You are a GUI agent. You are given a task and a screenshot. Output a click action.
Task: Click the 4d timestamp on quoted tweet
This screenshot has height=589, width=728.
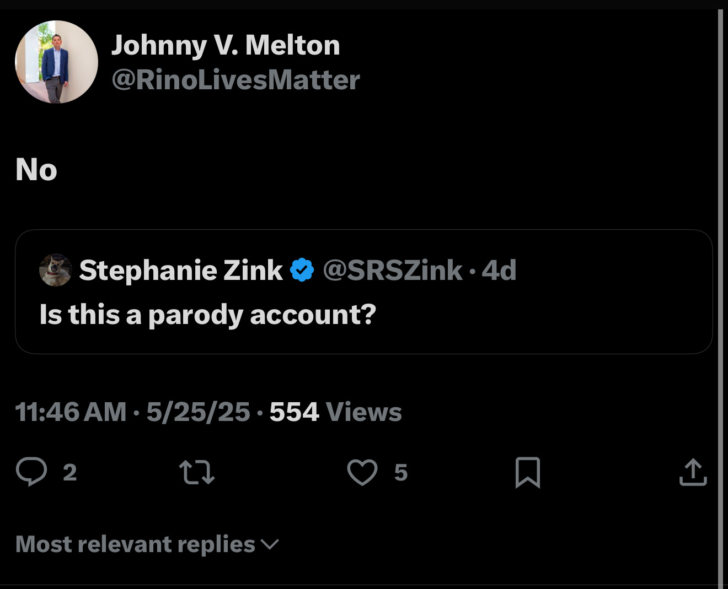coord(499,270)
